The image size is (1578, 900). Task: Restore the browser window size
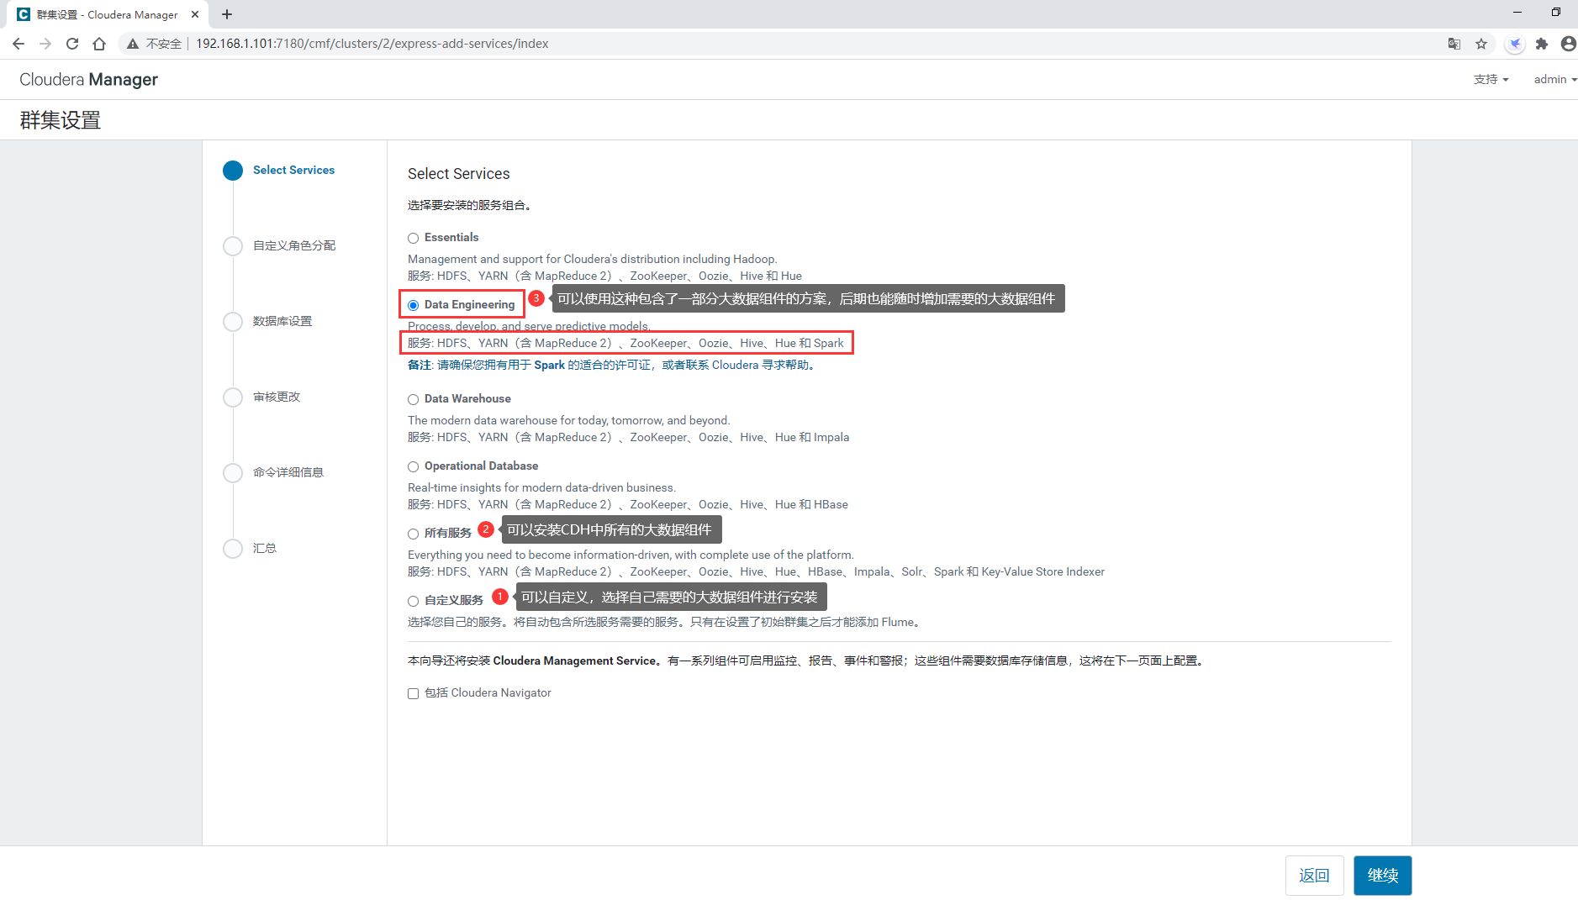click(x=1556, y=13)
